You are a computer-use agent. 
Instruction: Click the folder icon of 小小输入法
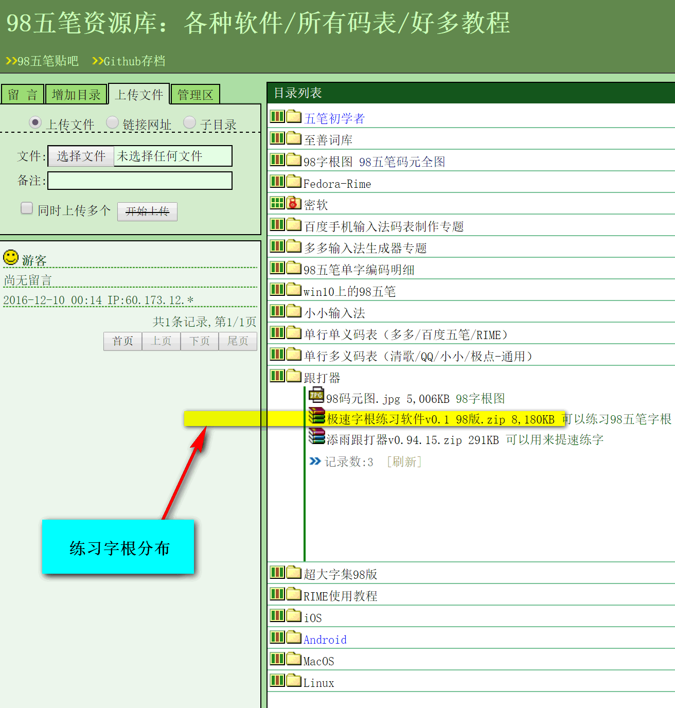pyautogui.click(x=294, y=311)
